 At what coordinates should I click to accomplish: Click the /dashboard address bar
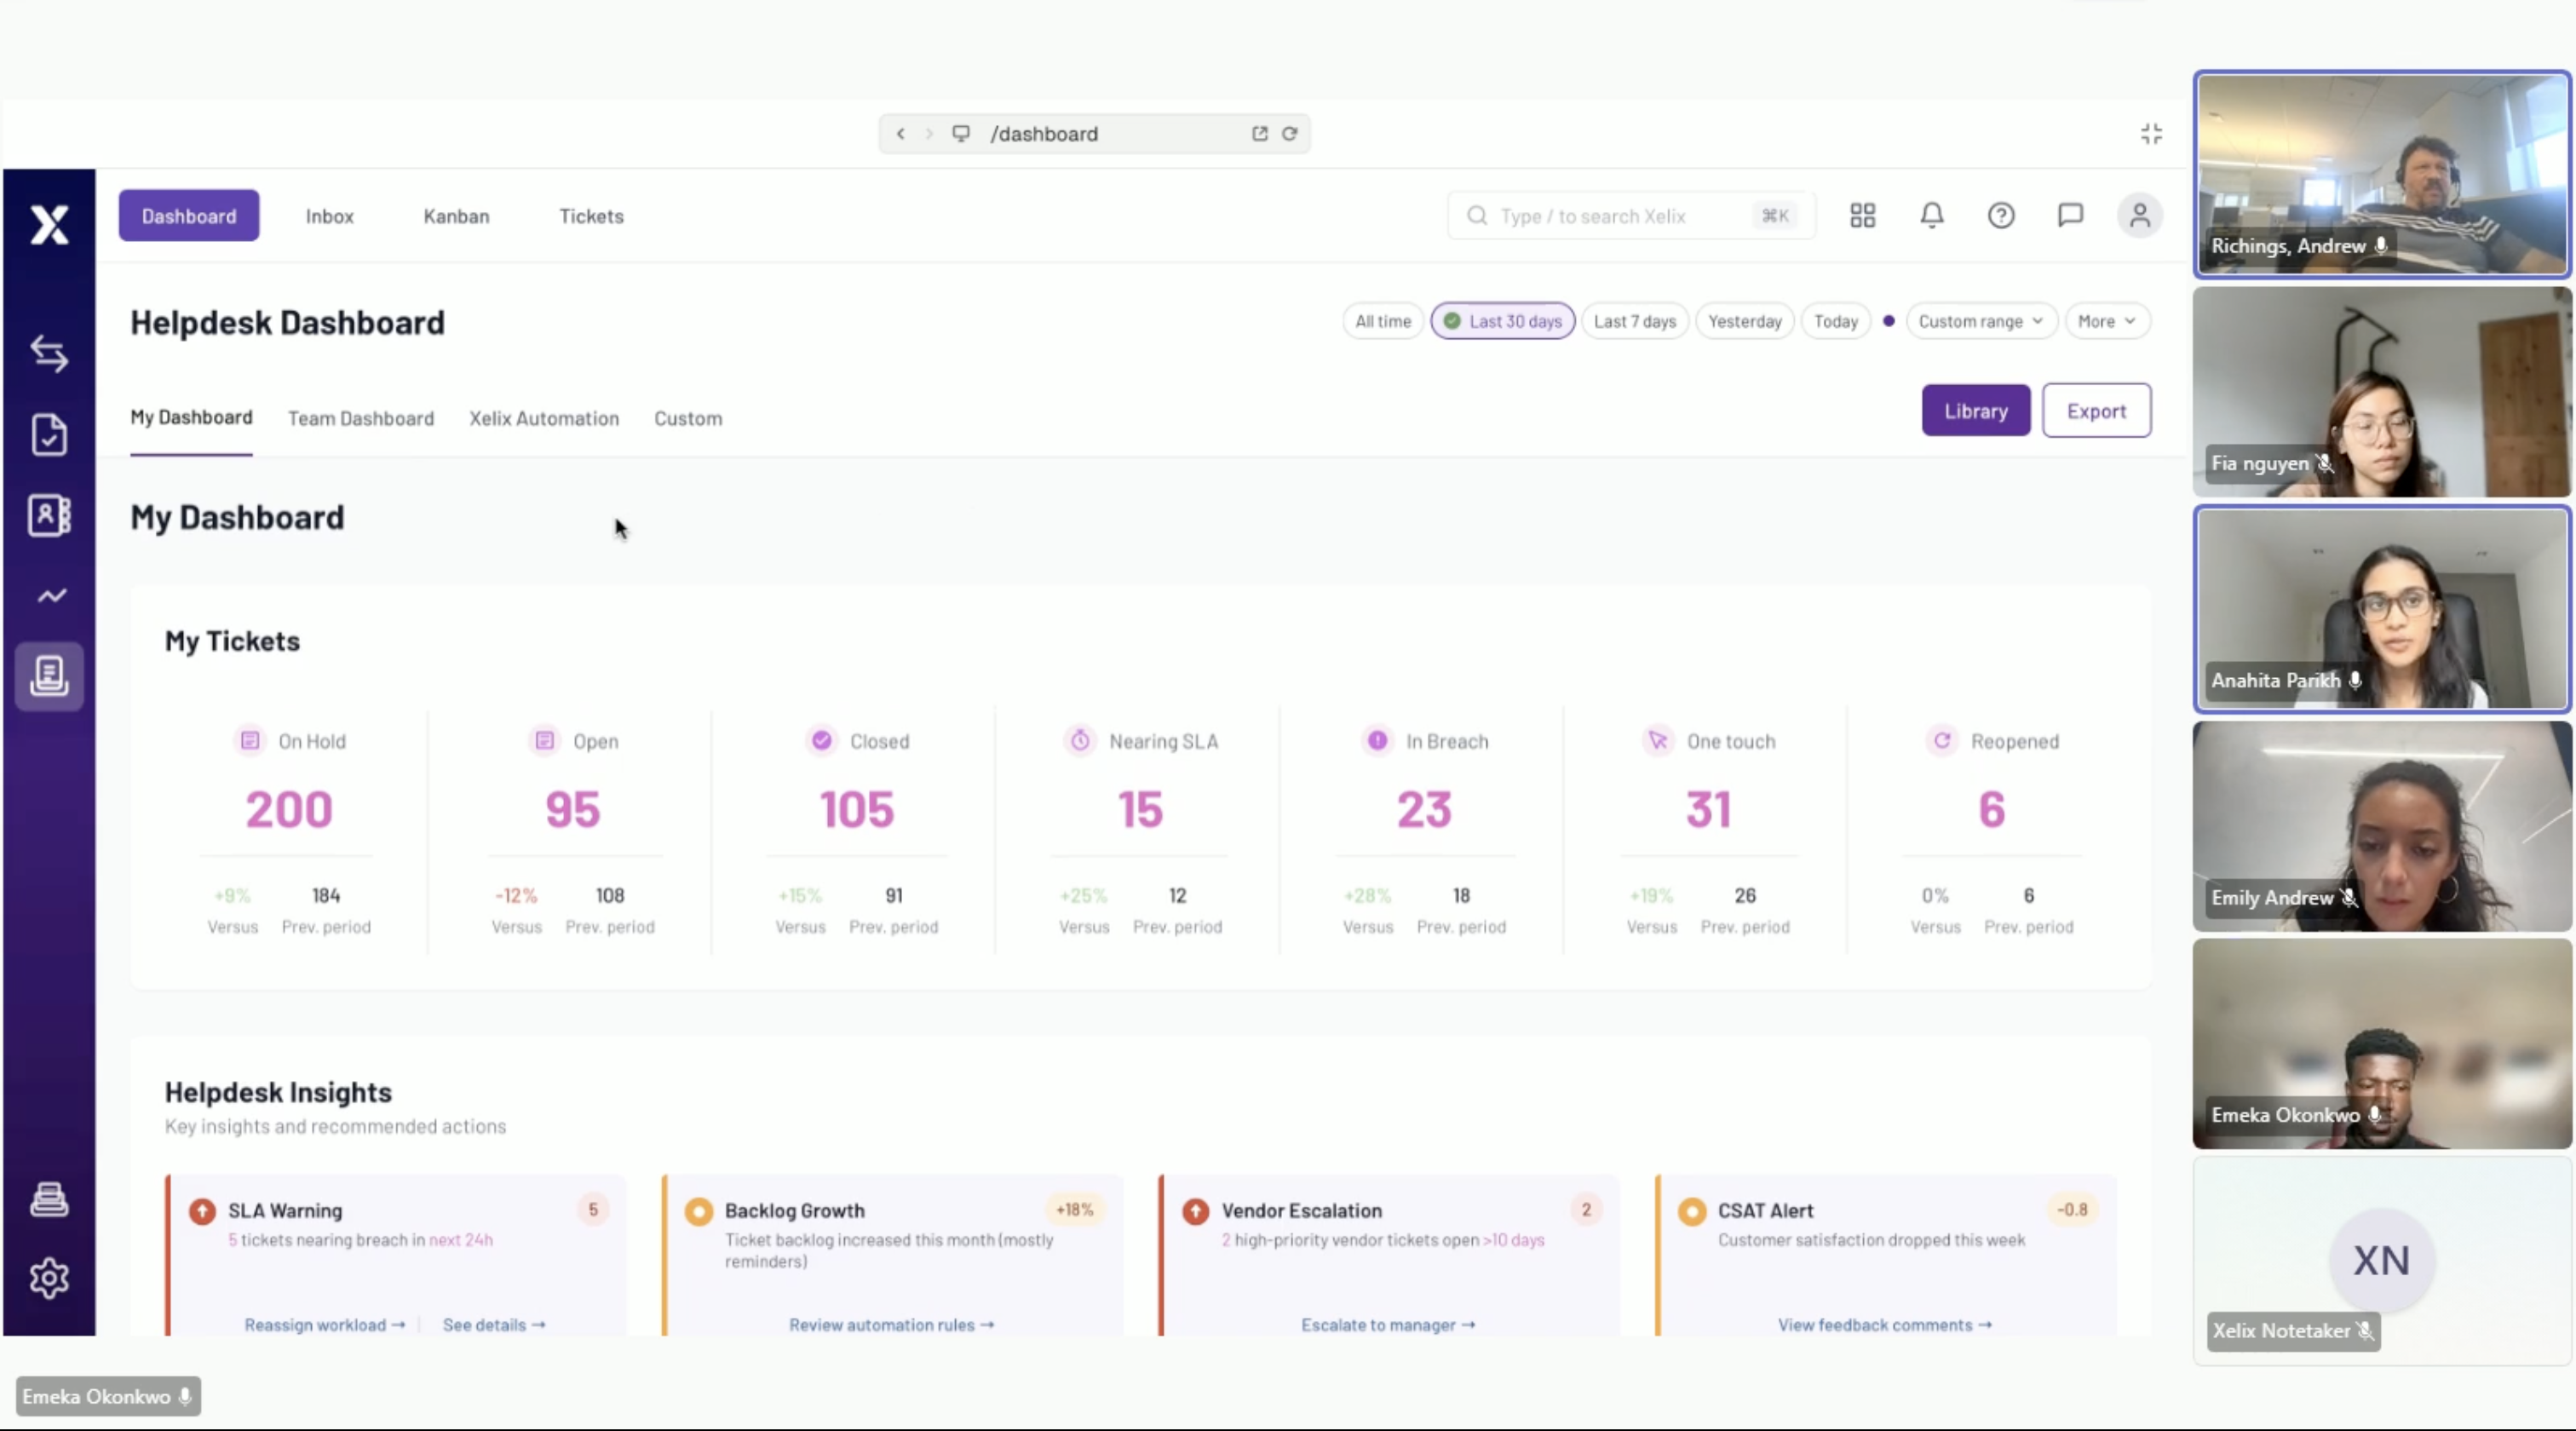1094,134
